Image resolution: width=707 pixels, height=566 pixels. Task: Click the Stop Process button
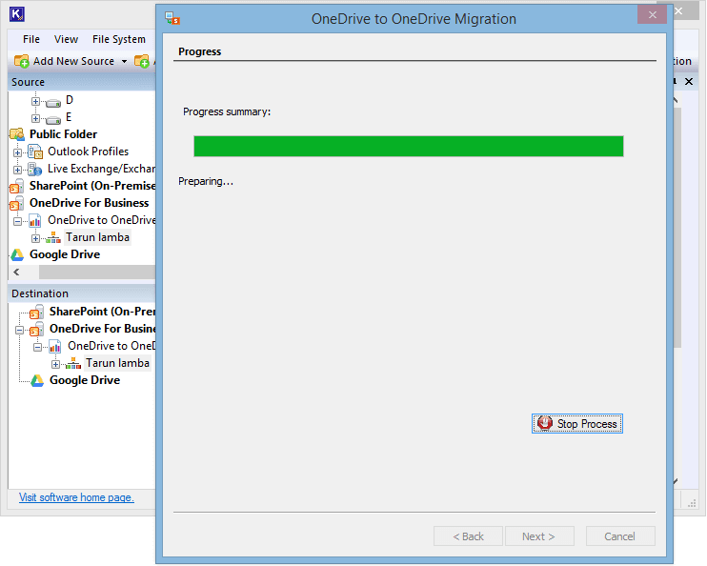pos(577,423)
